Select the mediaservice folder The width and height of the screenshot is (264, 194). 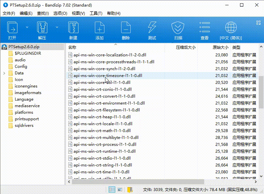coord(27,106)
